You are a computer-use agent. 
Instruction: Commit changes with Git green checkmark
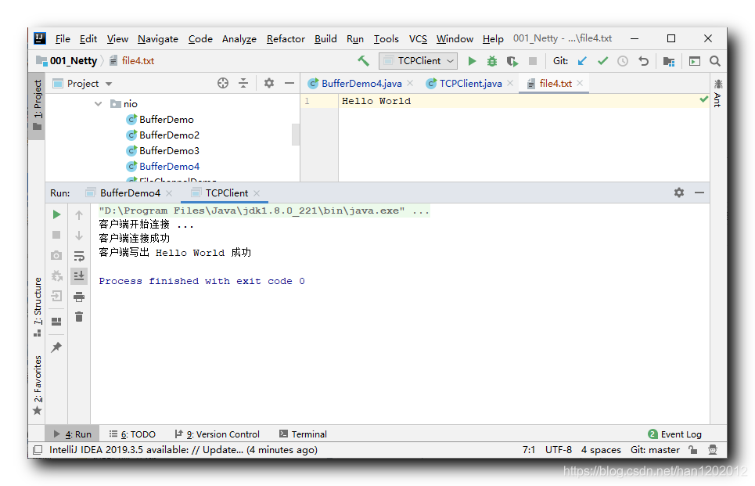pos(602,61)
